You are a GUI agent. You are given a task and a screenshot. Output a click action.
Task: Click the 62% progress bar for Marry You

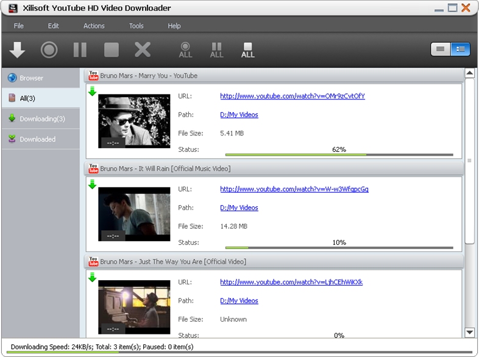(339, 155)
